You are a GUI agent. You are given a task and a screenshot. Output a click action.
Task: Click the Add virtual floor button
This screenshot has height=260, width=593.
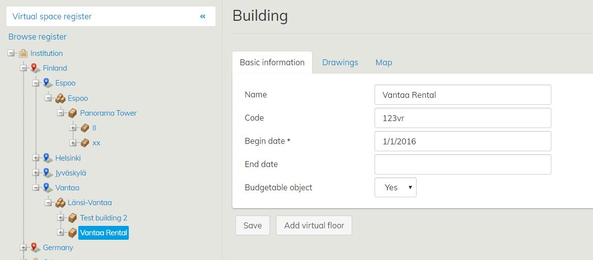coord(314,225)
